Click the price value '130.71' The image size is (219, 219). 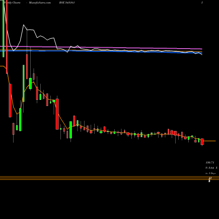click(x=210, y=162)
